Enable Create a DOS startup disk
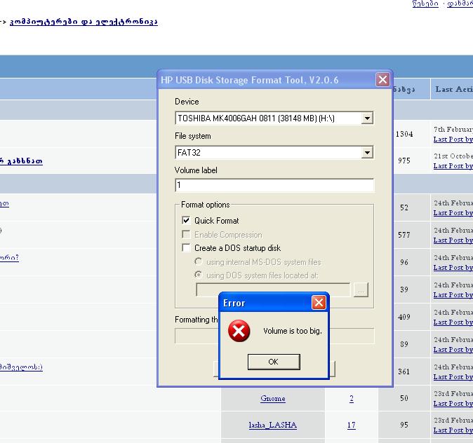The width and height of the screenshot is (473, 443). pos(186,247)
